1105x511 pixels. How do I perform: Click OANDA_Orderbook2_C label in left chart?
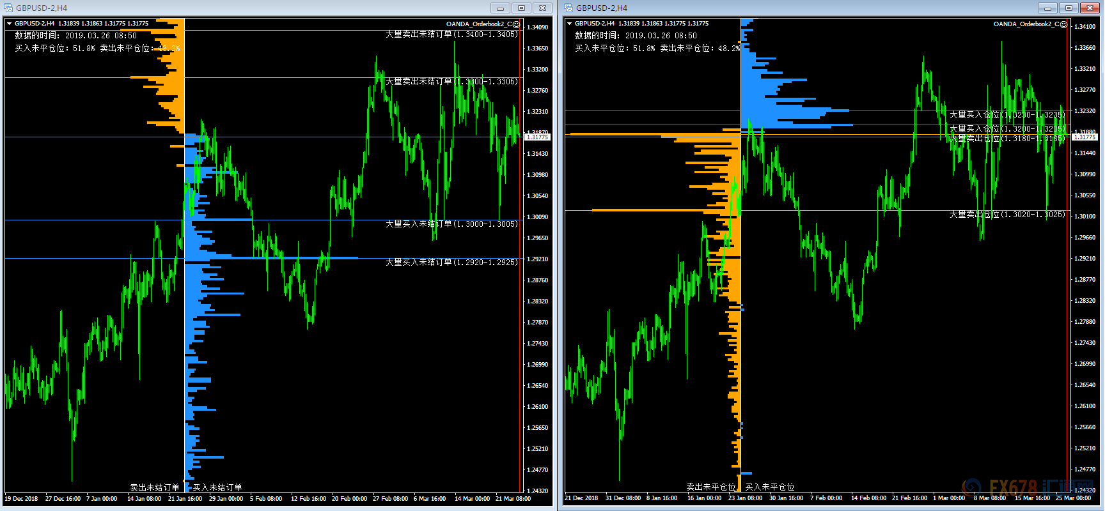coord(479,24)
